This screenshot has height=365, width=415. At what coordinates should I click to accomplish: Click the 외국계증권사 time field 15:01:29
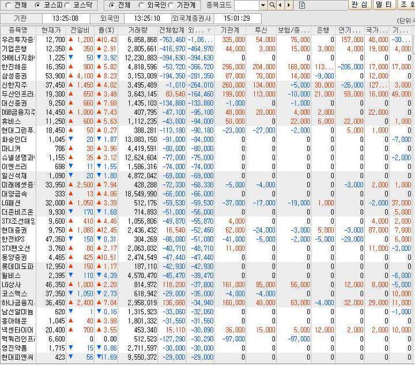(x=237, y=18)
